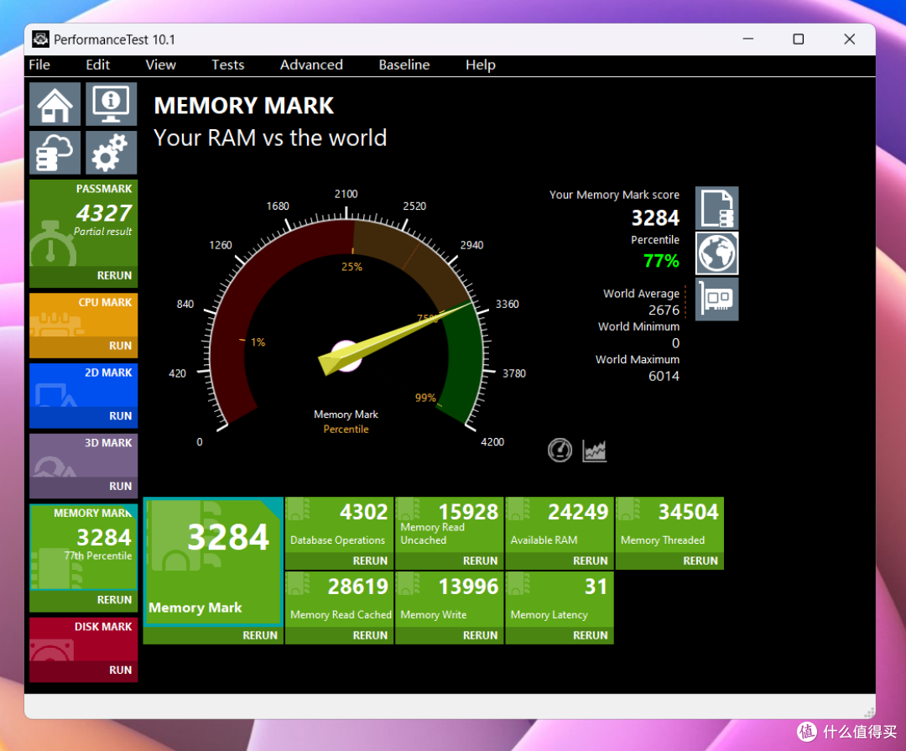The image size is (906, 751).
Task: Rerun the Memory Mark sidebar test
Action: (114, 600)
